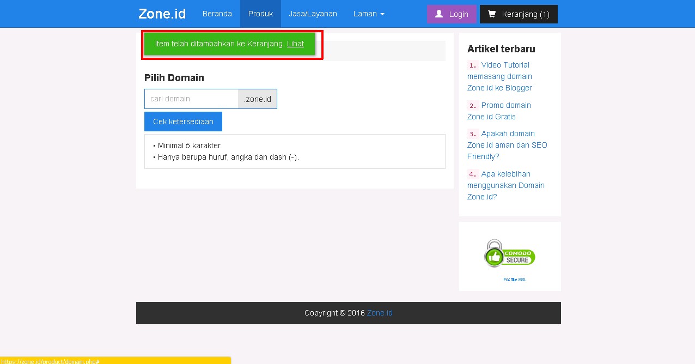695x364 pixels.
Task: Click the purple Login button
Action: pos(452,14)
